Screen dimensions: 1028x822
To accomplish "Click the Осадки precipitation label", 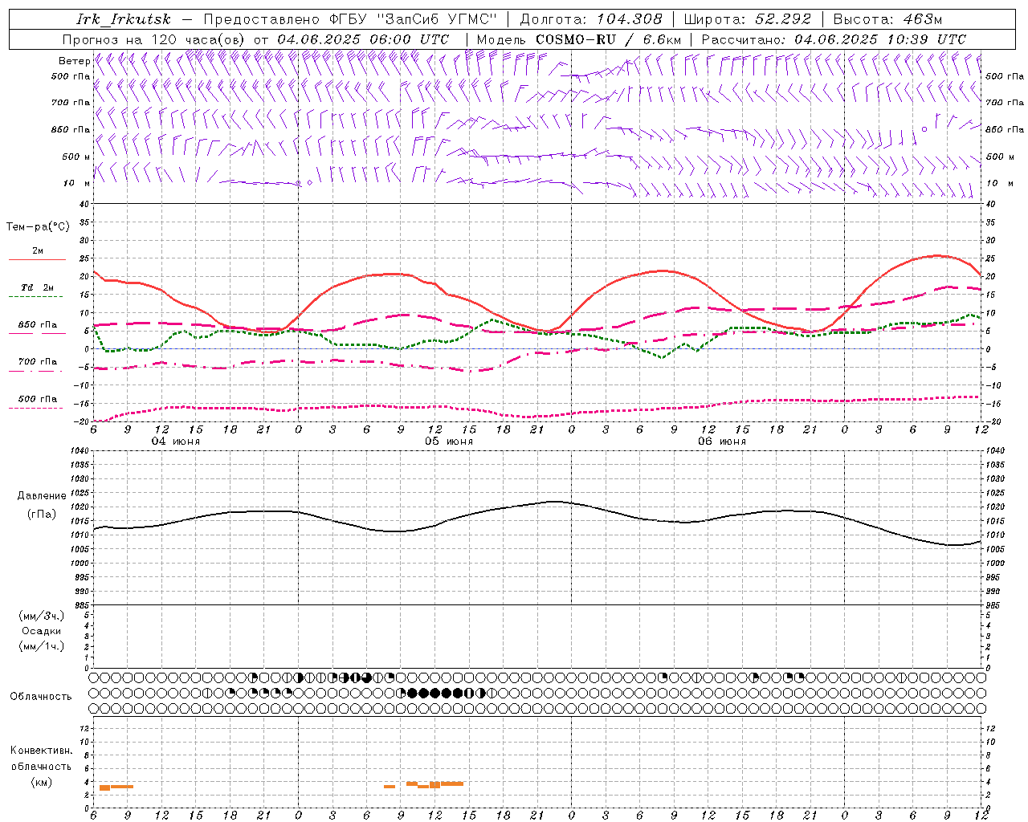I will (41, 631).
